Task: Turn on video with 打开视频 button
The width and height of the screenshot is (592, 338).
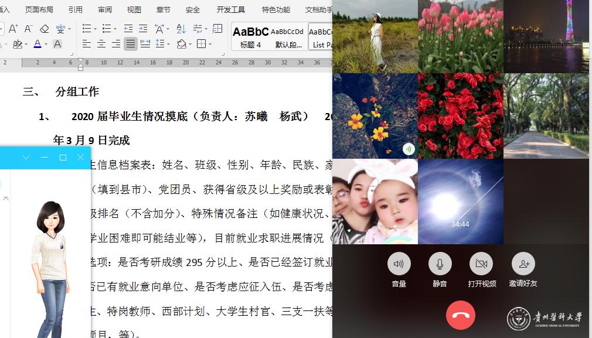Action: click(481, 264)
